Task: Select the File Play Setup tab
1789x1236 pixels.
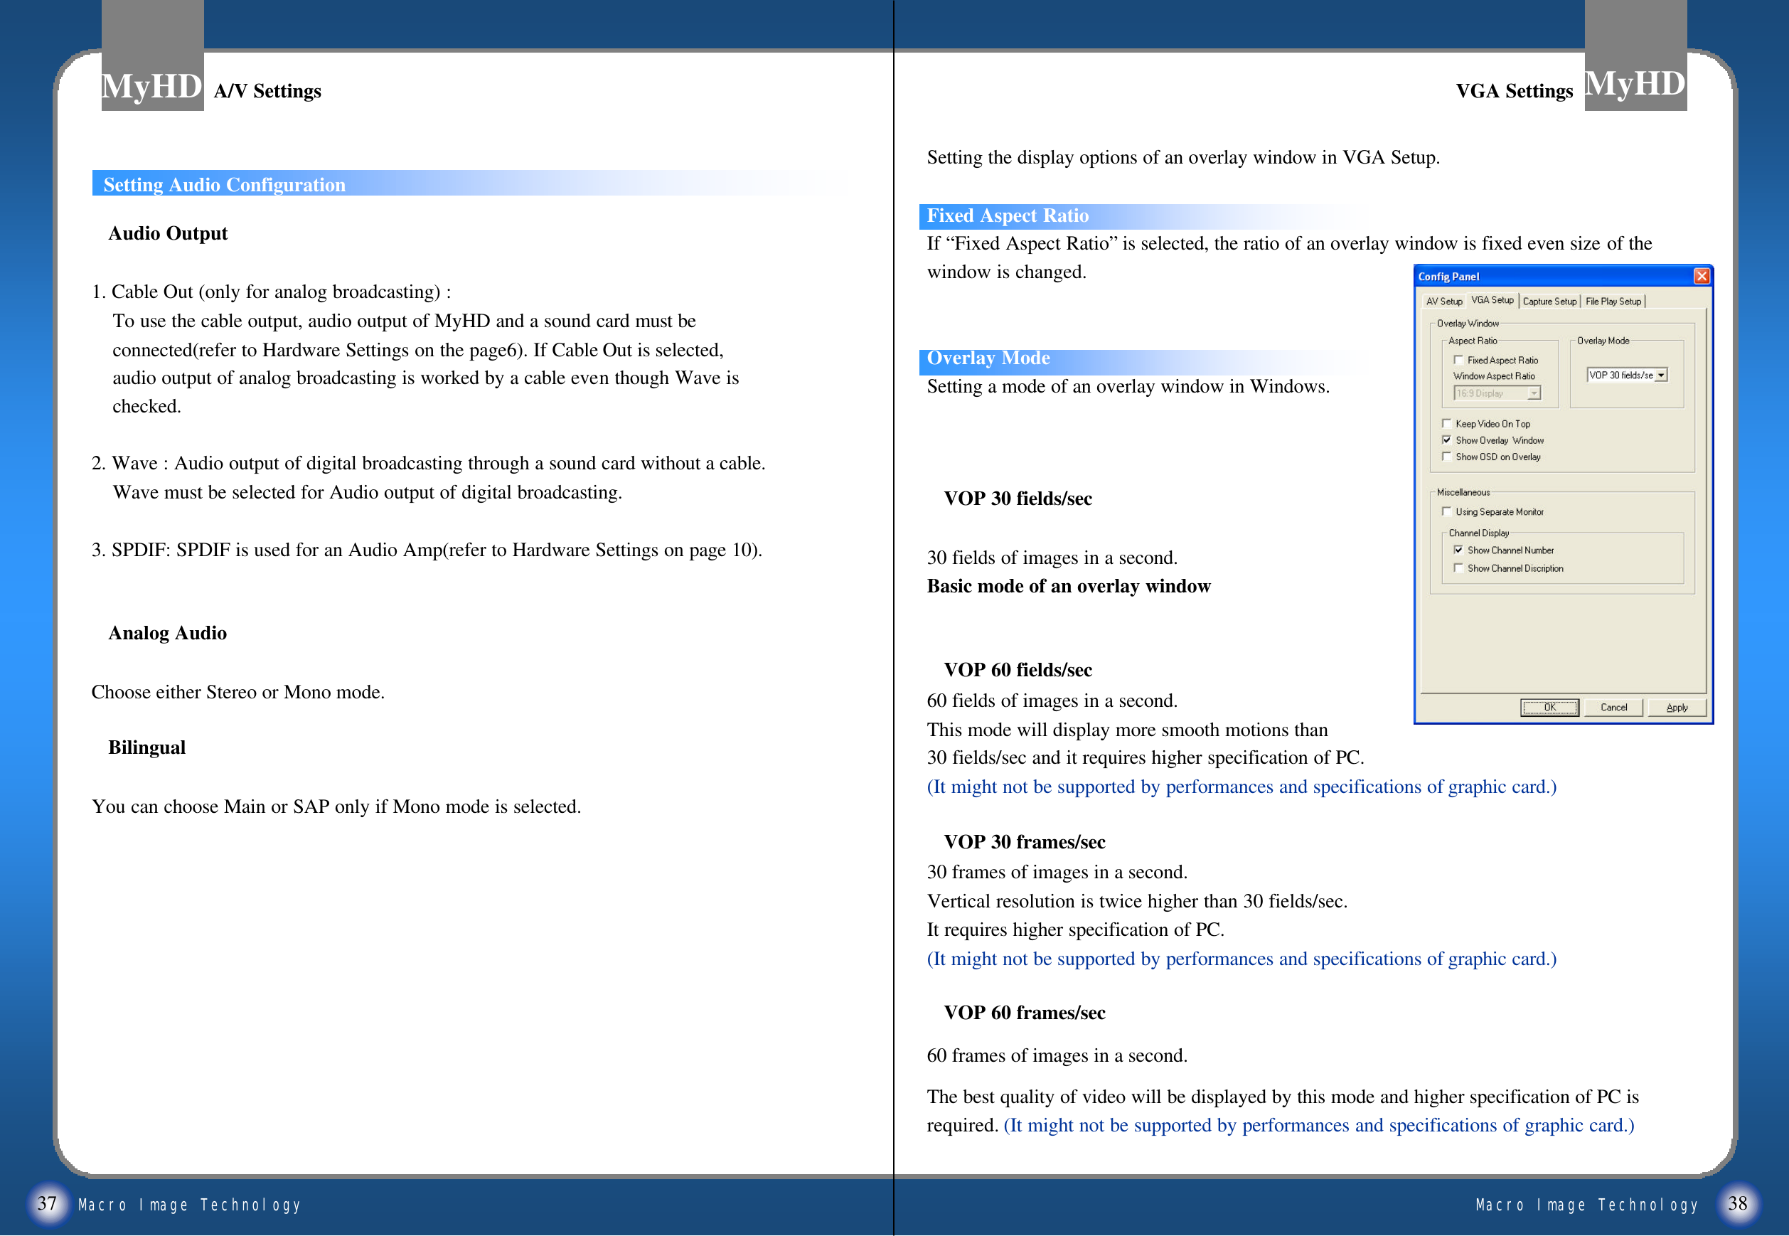Action: 1613,302
